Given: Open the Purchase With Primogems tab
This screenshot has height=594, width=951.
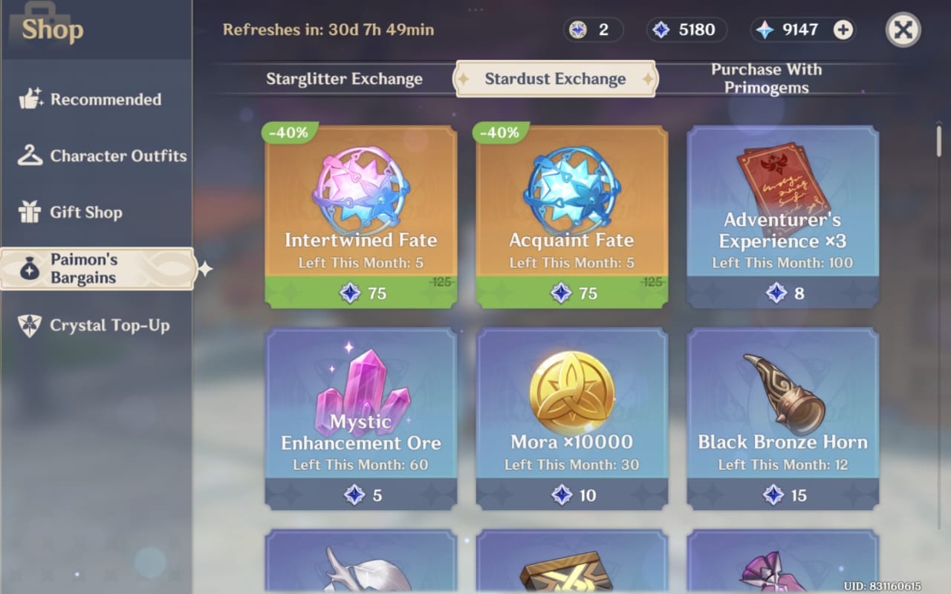Looking at the screenshot, I should click(x=766, y=79).
